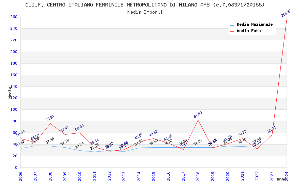The width and height of the screenshot is (290, 188).
Task: Click the 29.24 national value for 2010
Action: pyautogui.click(x=79, y=145)
